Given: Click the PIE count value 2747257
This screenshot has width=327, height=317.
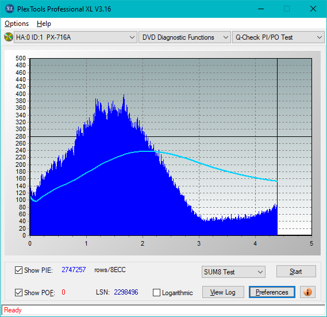Looking at the screenshot, I should click(x=74, y=270).
